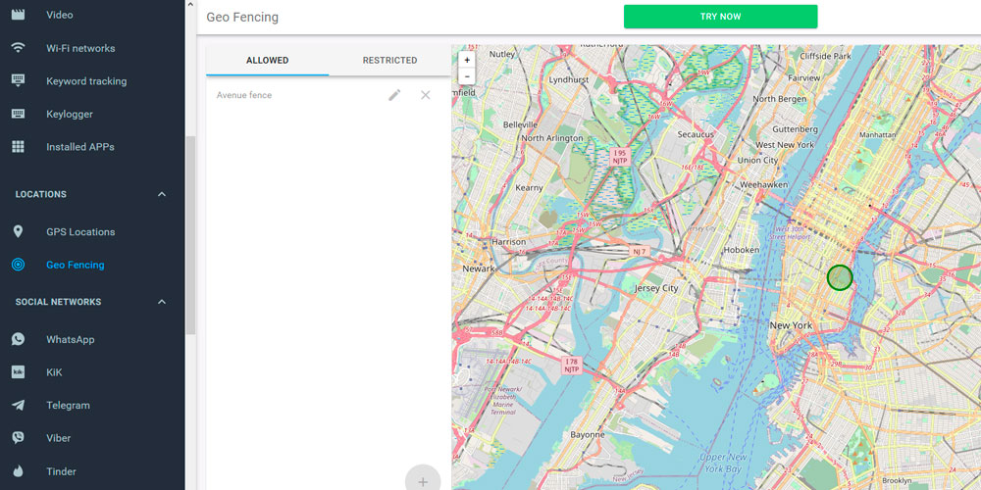Click the North Arlington label on map
Viewport: 981px width, 490px height.
pos(551,138)
